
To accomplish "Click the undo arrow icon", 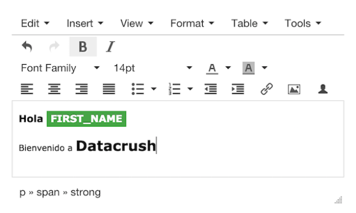I will 27,46.
